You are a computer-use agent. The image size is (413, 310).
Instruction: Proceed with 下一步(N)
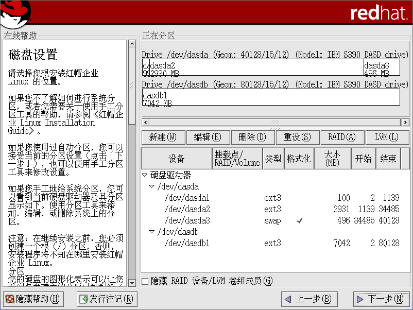coord(381,299)
